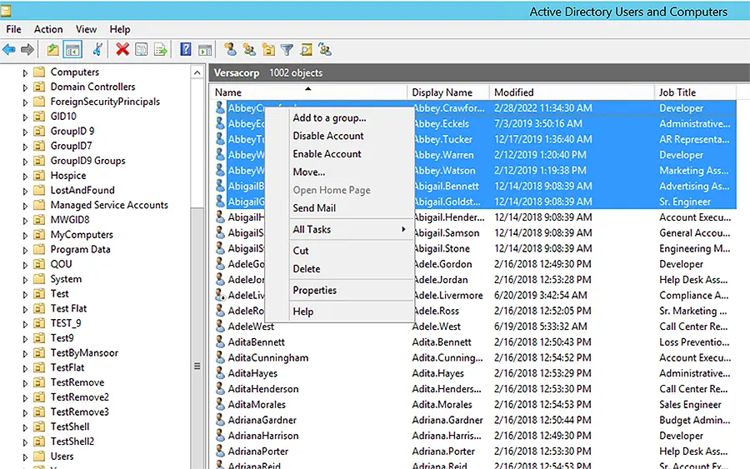Open Properties from context menu
This screenshot has height=469, width=750.
coord(314,290)
